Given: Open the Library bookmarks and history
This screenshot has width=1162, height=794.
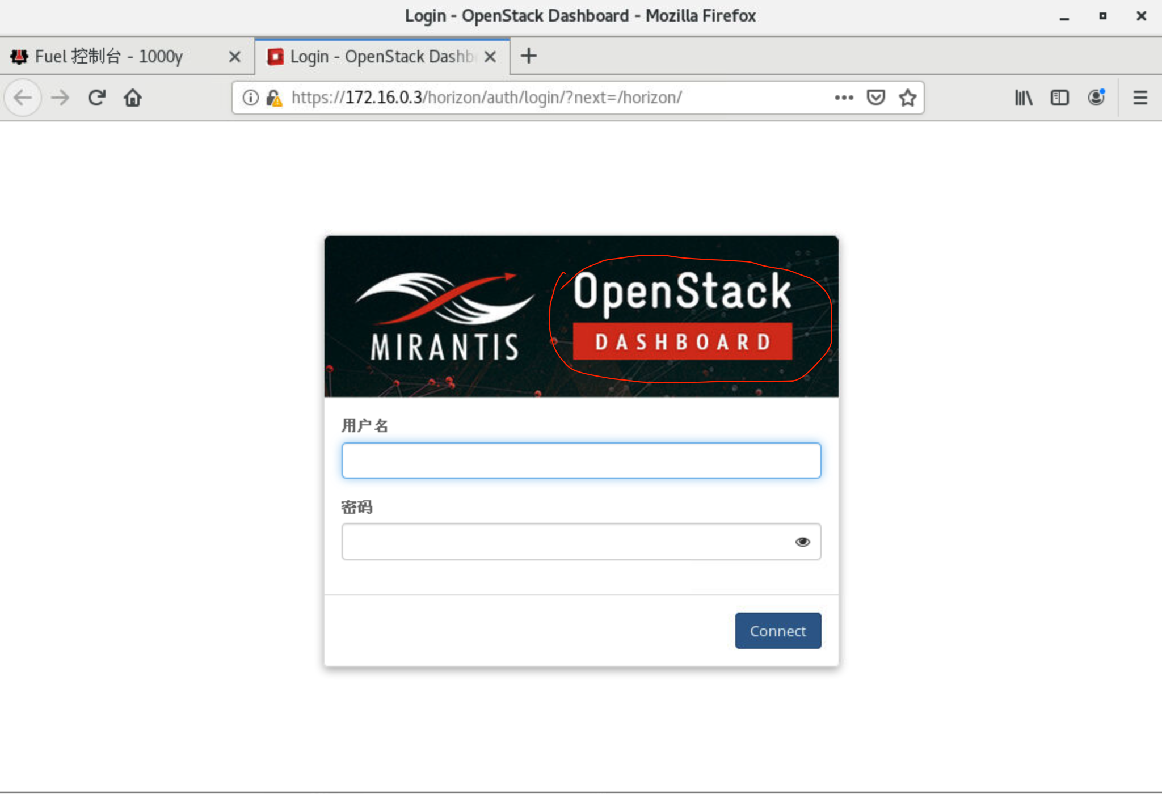Looking at the screenshot, I should [1024, 98].
